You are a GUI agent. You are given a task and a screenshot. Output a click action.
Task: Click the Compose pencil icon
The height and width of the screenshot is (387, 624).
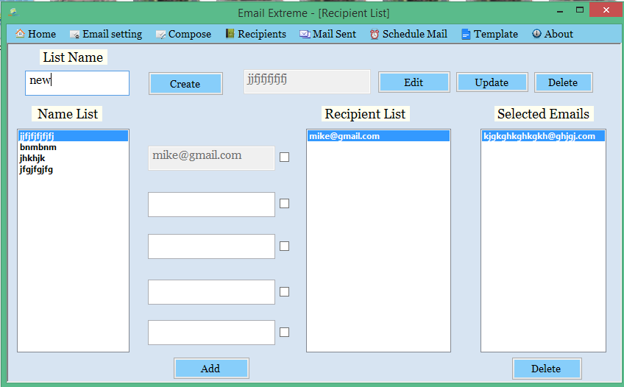click(160, 35)
